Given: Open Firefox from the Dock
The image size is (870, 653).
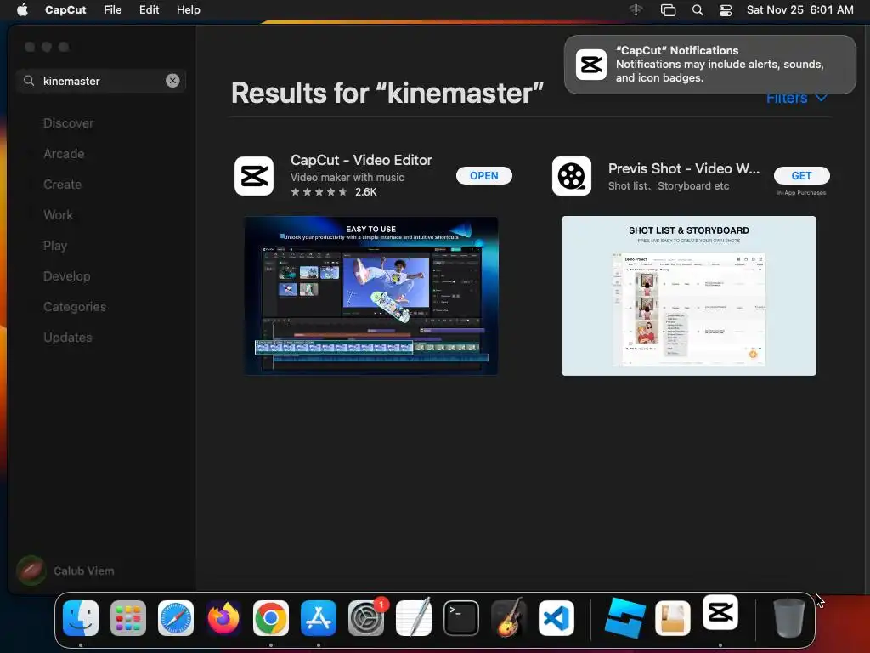Looking at the screenshot, I should (x=223, y=618).
